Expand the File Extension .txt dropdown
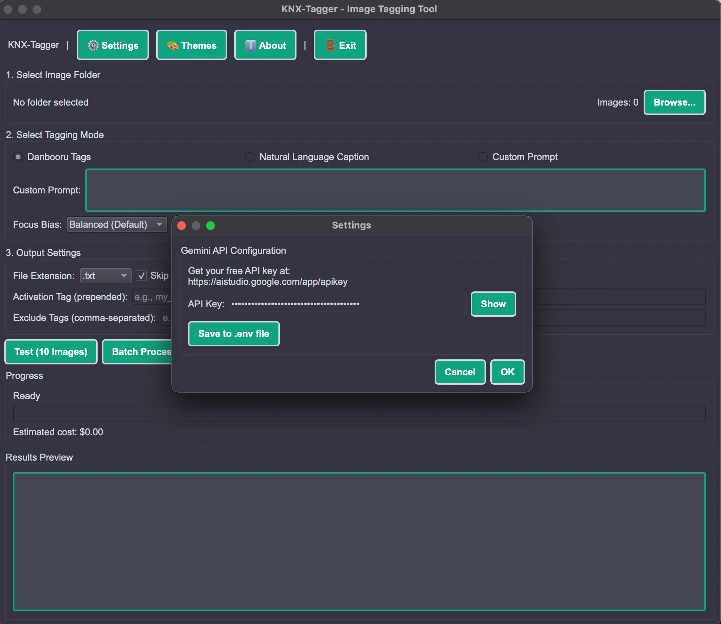 pyautogui.click(x=106, y=276)
